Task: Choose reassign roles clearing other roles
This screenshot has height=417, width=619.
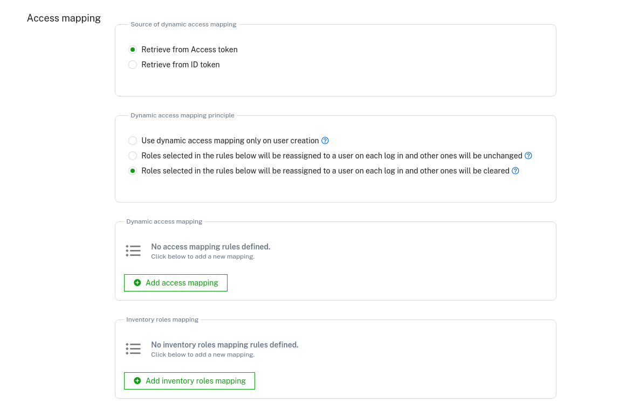Action: point(133,171)
